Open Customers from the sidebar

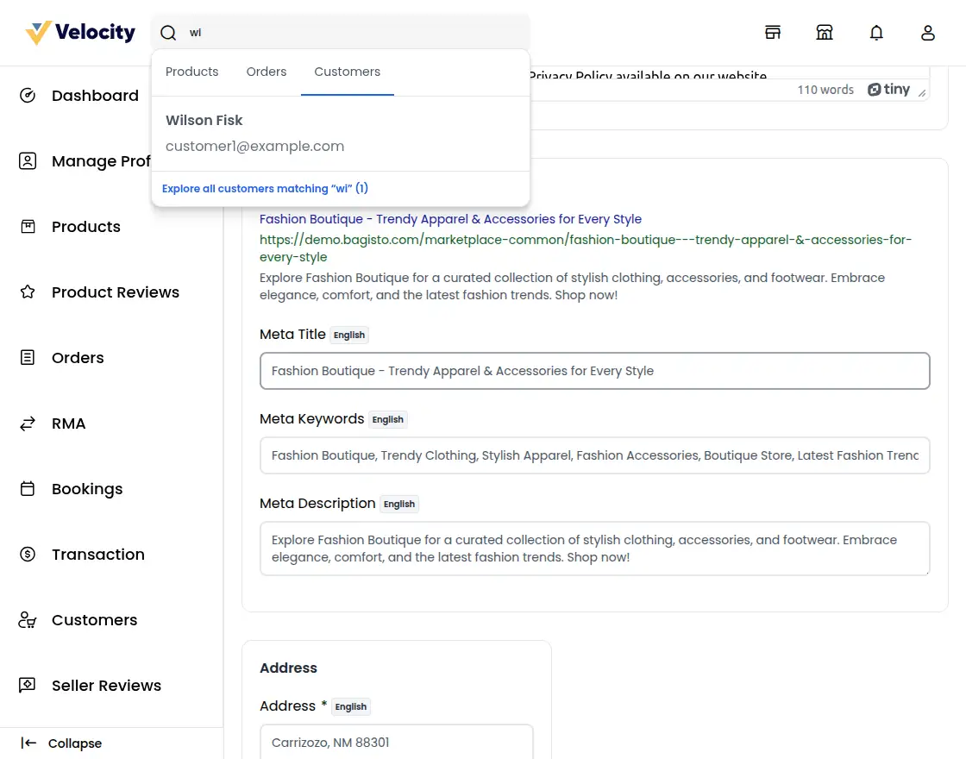[94, 620]
